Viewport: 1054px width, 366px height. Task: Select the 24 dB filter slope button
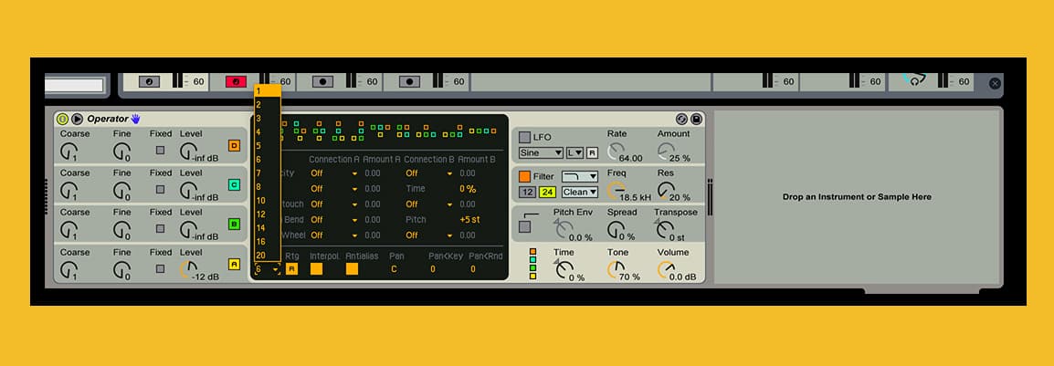pyautogui.click(x=547, y=192)
